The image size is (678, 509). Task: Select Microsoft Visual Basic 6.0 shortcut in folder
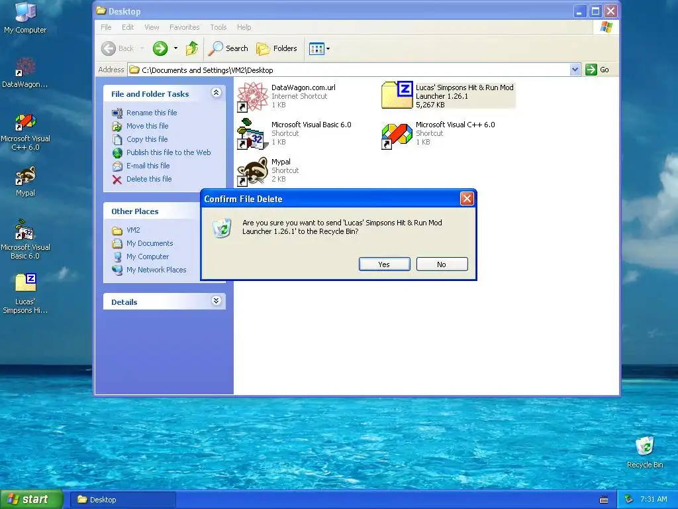pos(295,133)
